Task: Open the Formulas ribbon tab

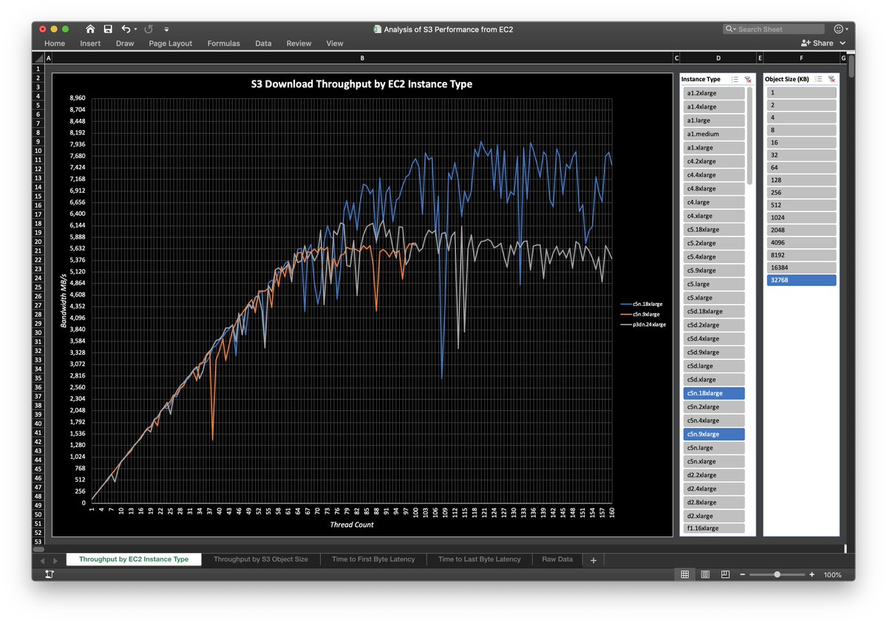Action: 223,44
